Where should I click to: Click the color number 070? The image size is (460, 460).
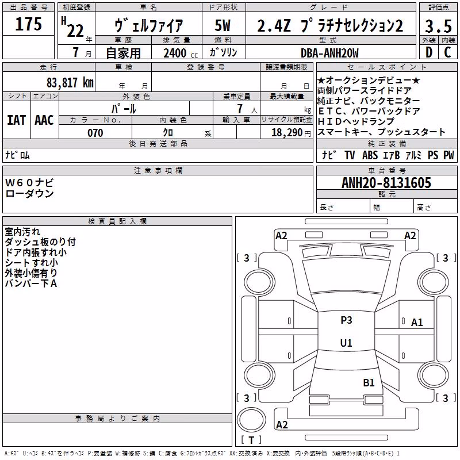[95, 133]
